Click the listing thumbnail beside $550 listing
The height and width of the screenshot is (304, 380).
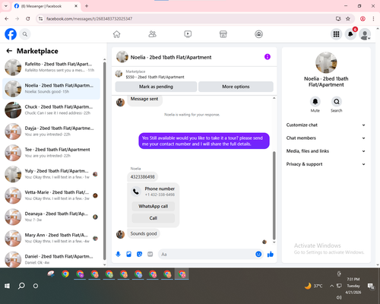(119, 74)
